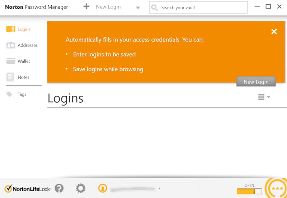
Task: Open the Addresses section label
Action: (28, 45)
